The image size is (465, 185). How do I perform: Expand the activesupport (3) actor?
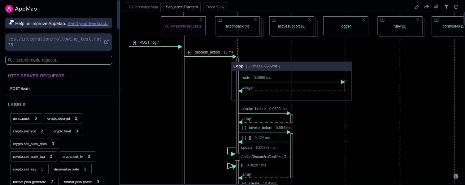coord(274,19)
